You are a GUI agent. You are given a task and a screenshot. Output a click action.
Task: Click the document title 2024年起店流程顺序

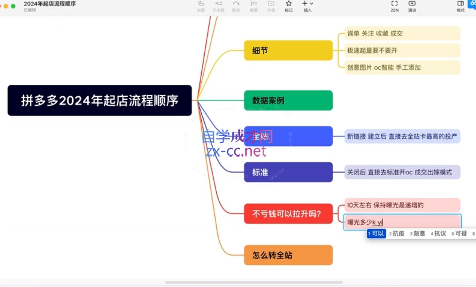tap(50, 4)
